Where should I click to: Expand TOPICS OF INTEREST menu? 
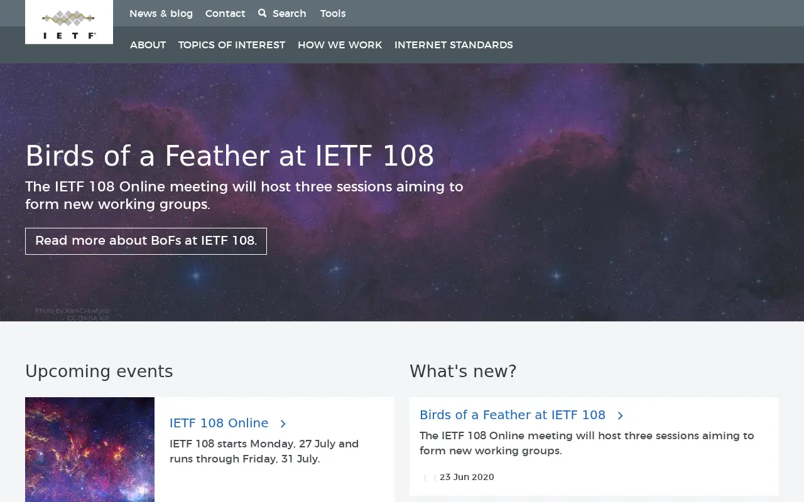(x=232, y=45)
